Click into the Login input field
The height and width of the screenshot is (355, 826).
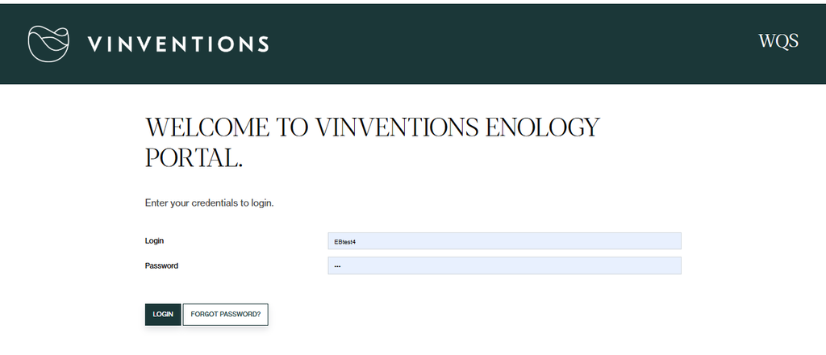point(504,241)
